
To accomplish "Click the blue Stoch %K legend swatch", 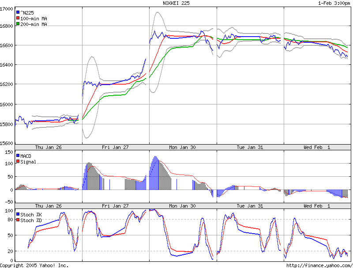I will coord(18,214).
